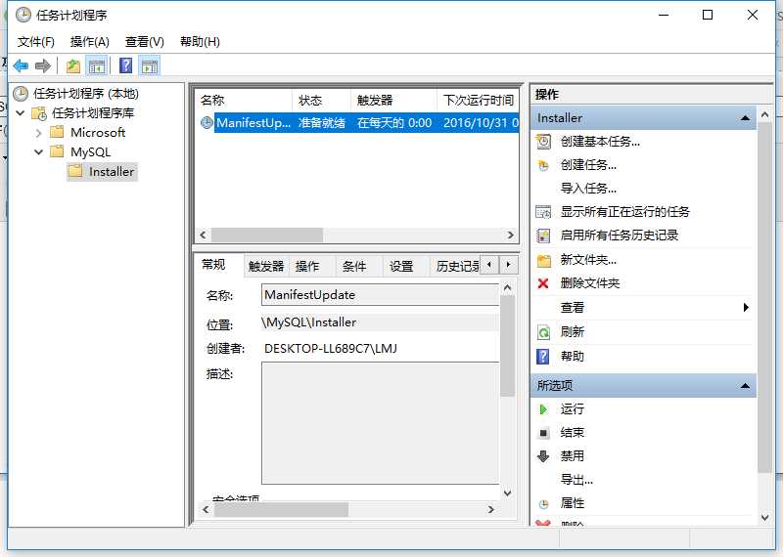Toggle the show/hide action pane icon
Screen dimensions: 783x557
150,65
